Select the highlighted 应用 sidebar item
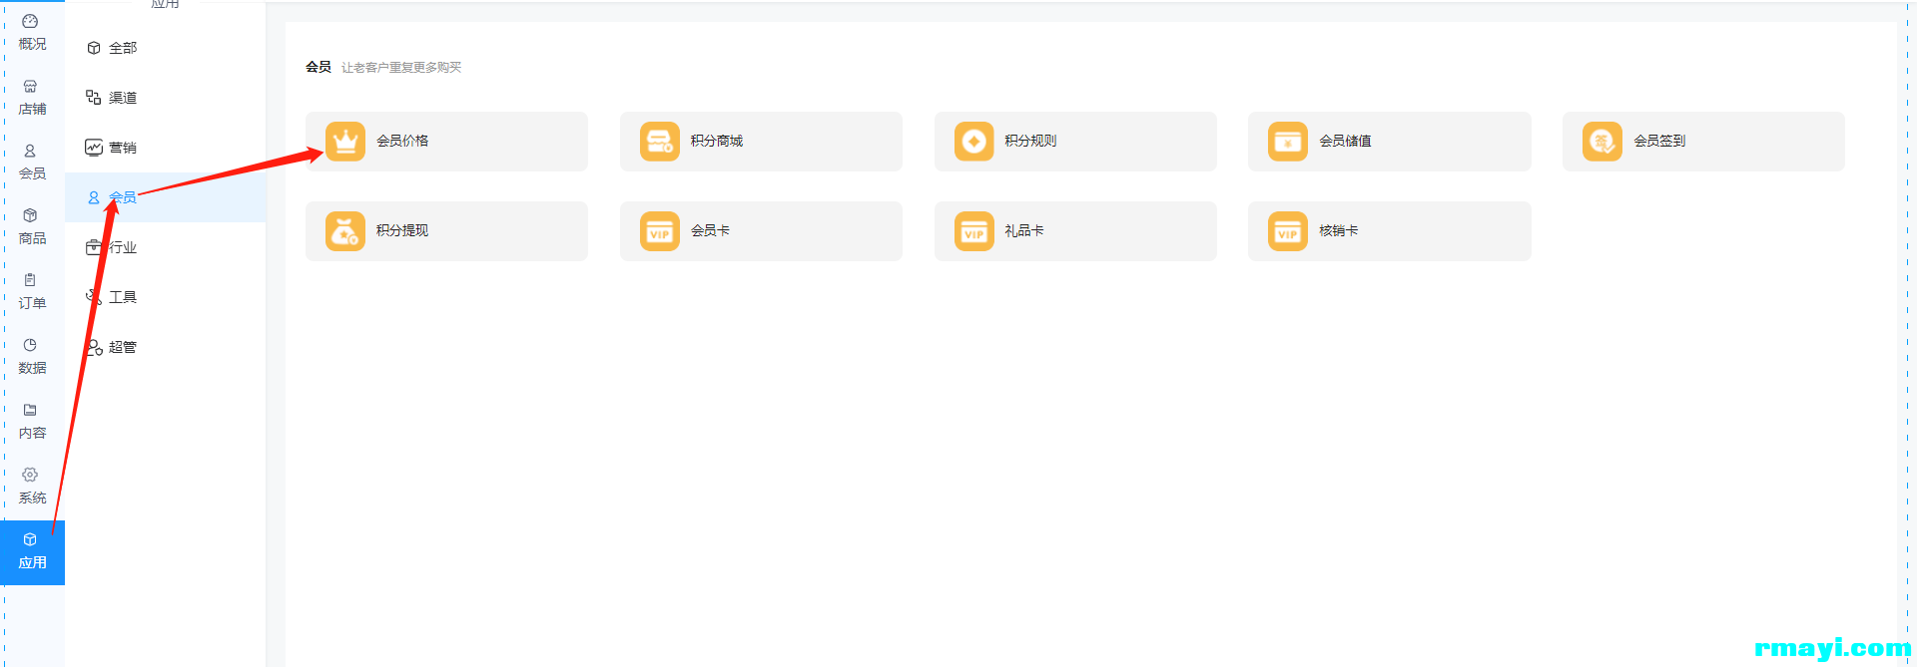This screenshot has width=1917, height=667. coord(32,552)
